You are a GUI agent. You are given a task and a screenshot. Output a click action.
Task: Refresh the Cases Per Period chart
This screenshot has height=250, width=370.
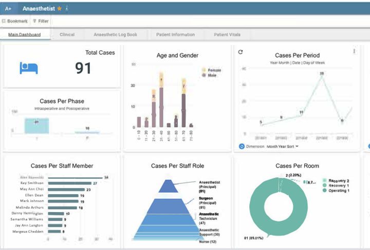[x=240, y=52]
